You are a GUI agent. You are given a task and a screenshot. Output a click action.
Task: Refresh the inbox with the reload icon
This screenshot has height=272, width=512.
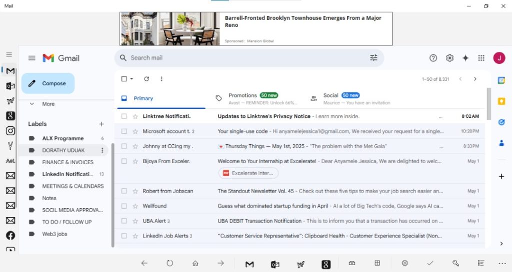point(146,79)
